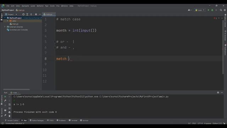Open the TODO tool window
The image size is (227, 128).
pos(50,121)
